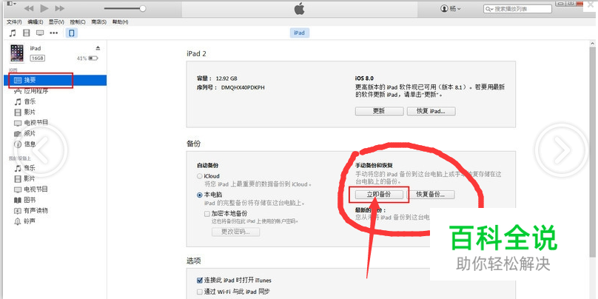
Task: Toggle 连接此 iPad 时打开 iTunes checkbox
Action: coord(200,280)
